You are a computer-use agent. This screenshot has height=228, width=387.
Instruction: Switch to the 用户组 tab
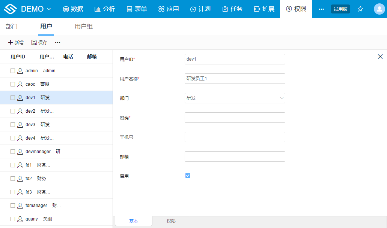83,27
